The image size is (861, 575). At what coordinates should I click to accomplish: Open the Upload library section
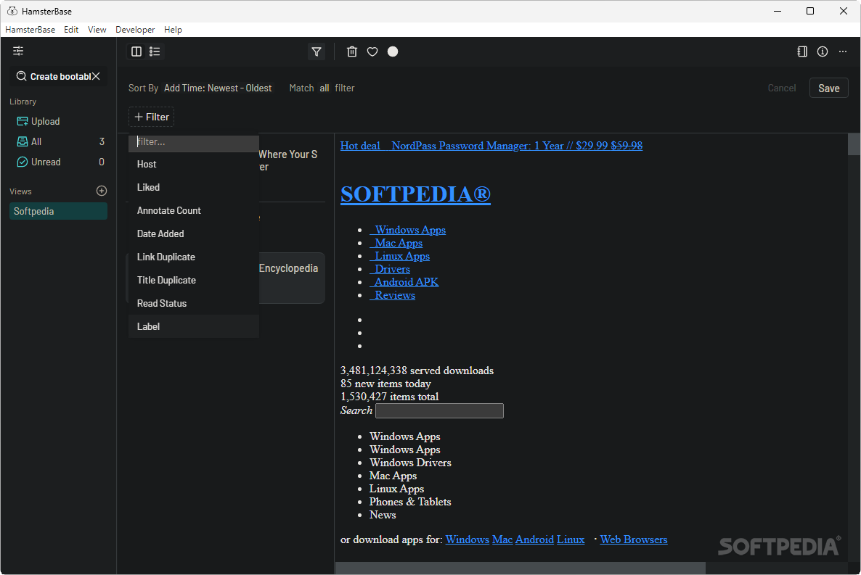[x=58, y=121]
